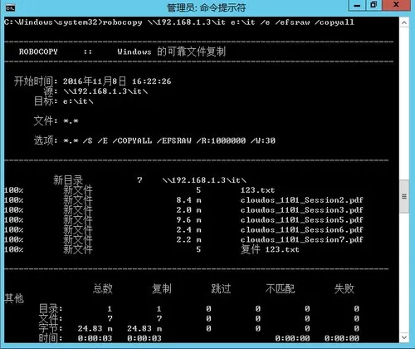Click 'cloudos_1101_Session5.pdf'
415x349 pixels.
302,220
